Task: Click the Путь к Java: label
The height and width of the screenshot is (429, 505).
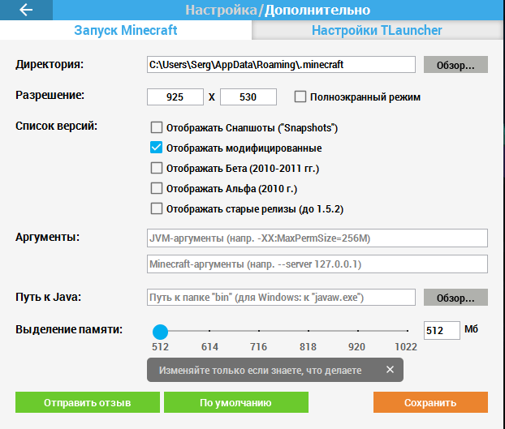Action: [49, 297]
